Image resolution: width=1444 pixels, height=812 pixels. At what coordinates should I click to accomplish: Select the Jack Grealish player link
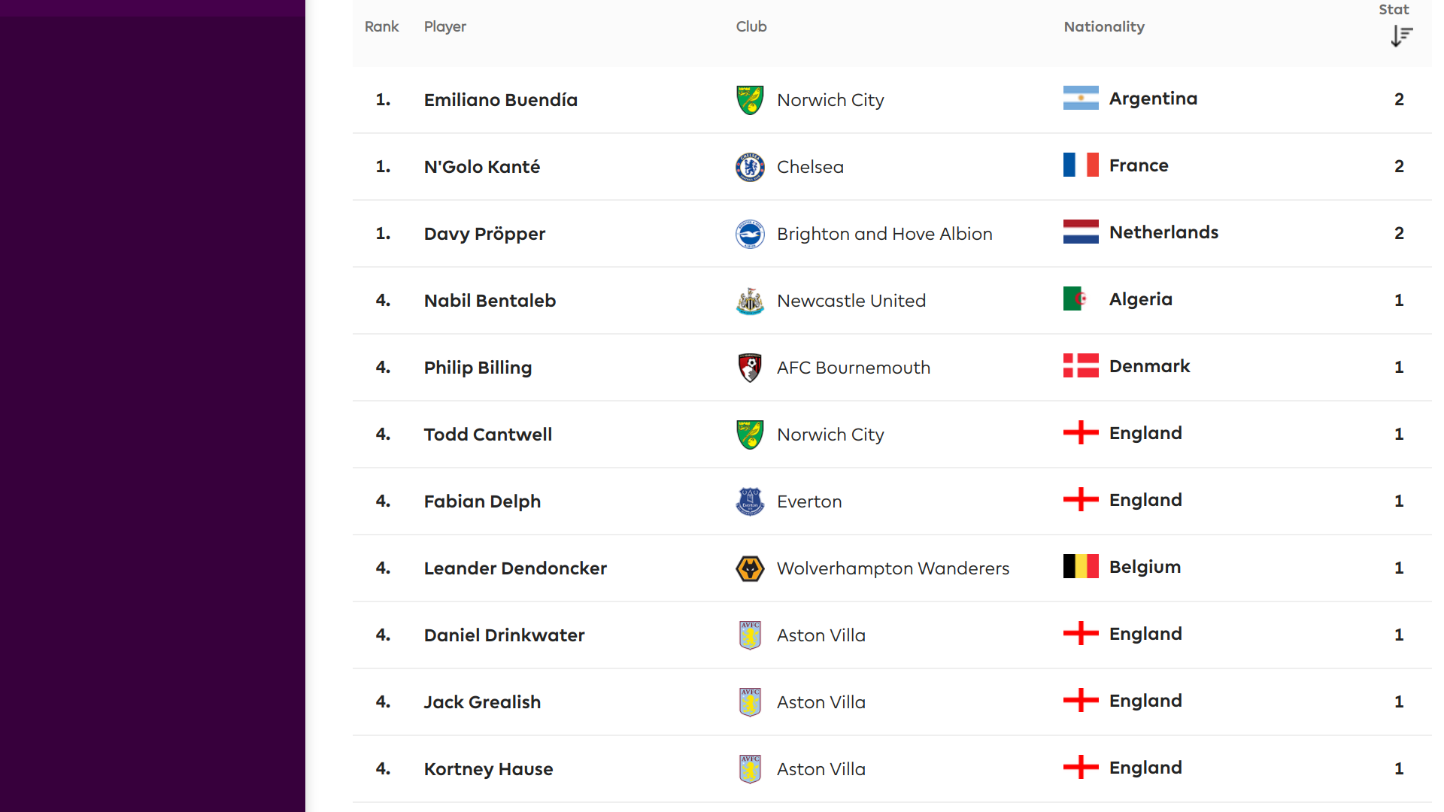click(482, 702)
